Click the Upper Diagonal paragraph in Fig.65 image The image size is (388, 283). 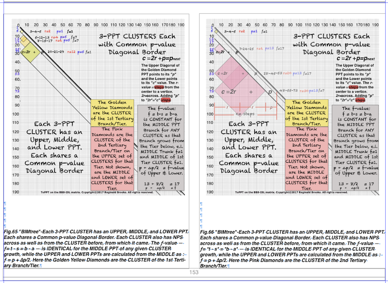click(x=162, y=82)
